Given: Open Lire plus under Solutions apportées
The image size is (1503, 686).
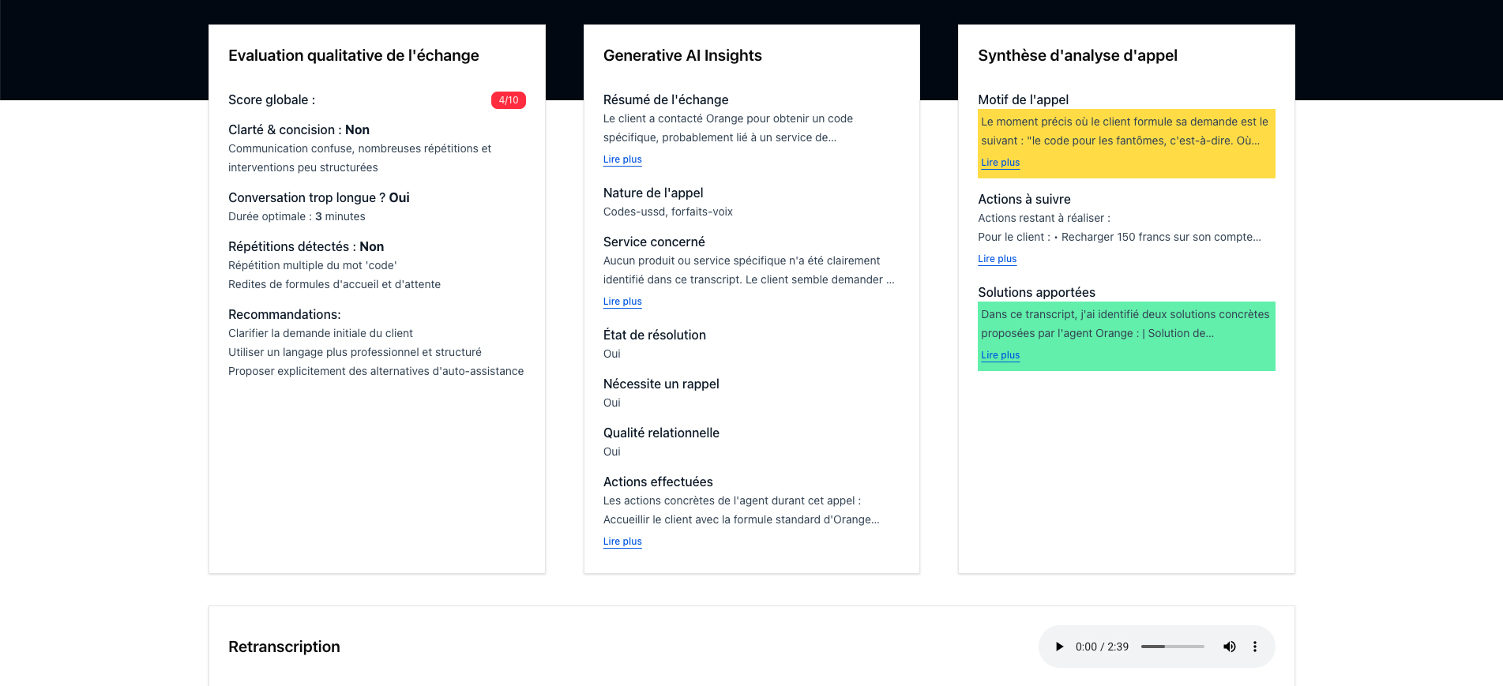Looking at the screenshot, I should pyautogui.click(x=1000, y=355).
